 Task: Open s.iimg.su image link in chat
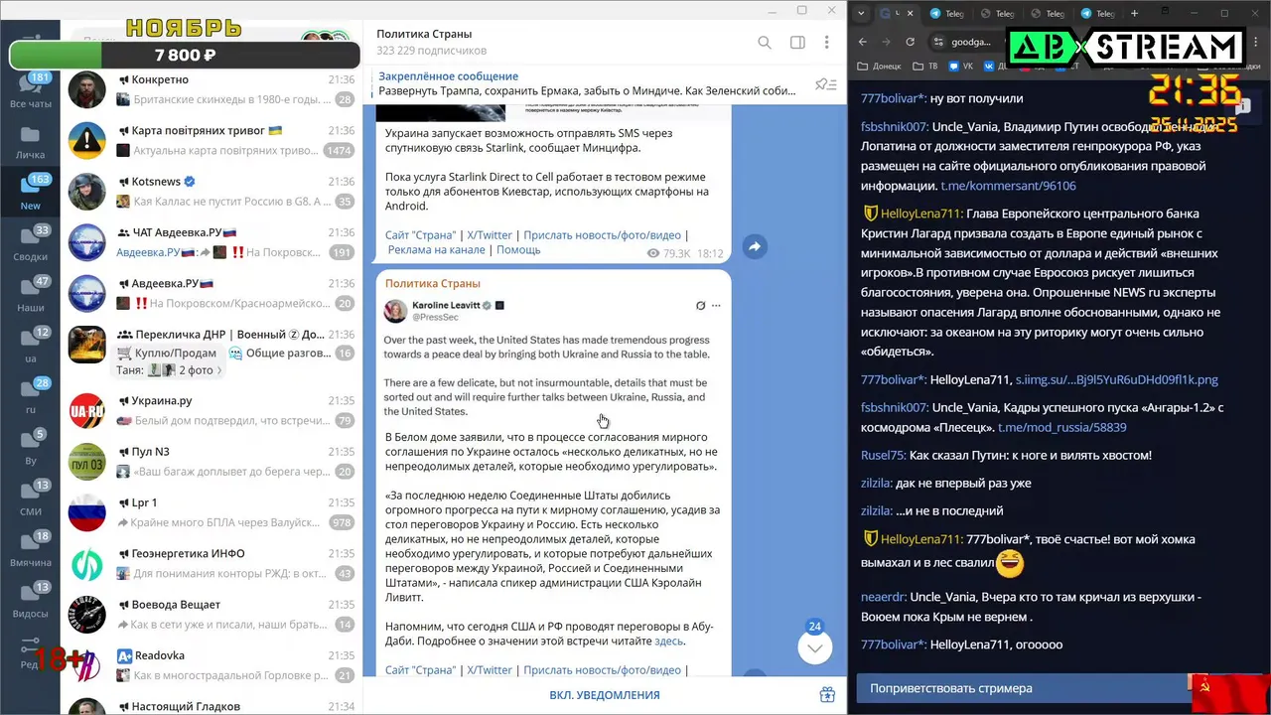pyautogui.click(x=1117, y=379)
